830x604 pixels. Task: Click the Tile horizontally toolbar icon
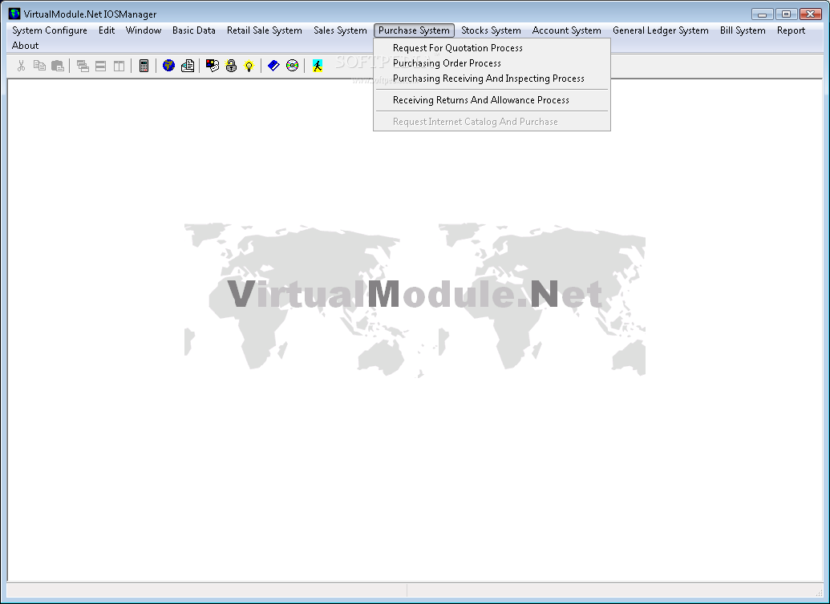pyautogui.click(x=100, y=66)
